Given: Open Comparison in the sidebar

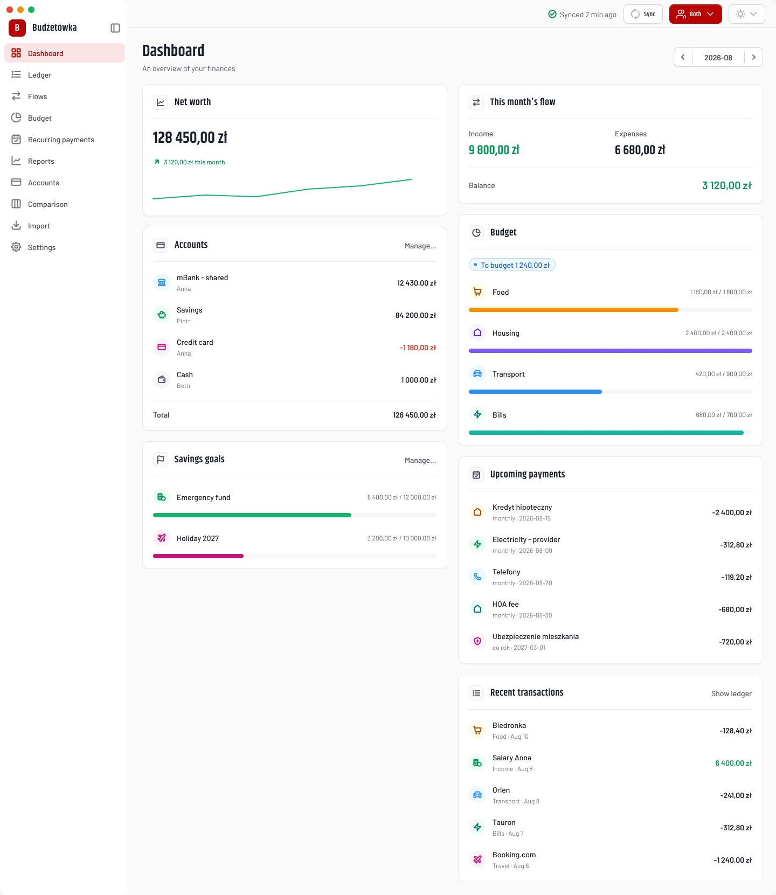Looking at the screenshot, I should pyautogui.click(x=65, y=204).
